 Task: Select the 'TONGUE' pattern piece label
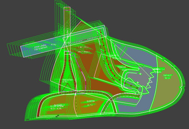pos(122,67)
